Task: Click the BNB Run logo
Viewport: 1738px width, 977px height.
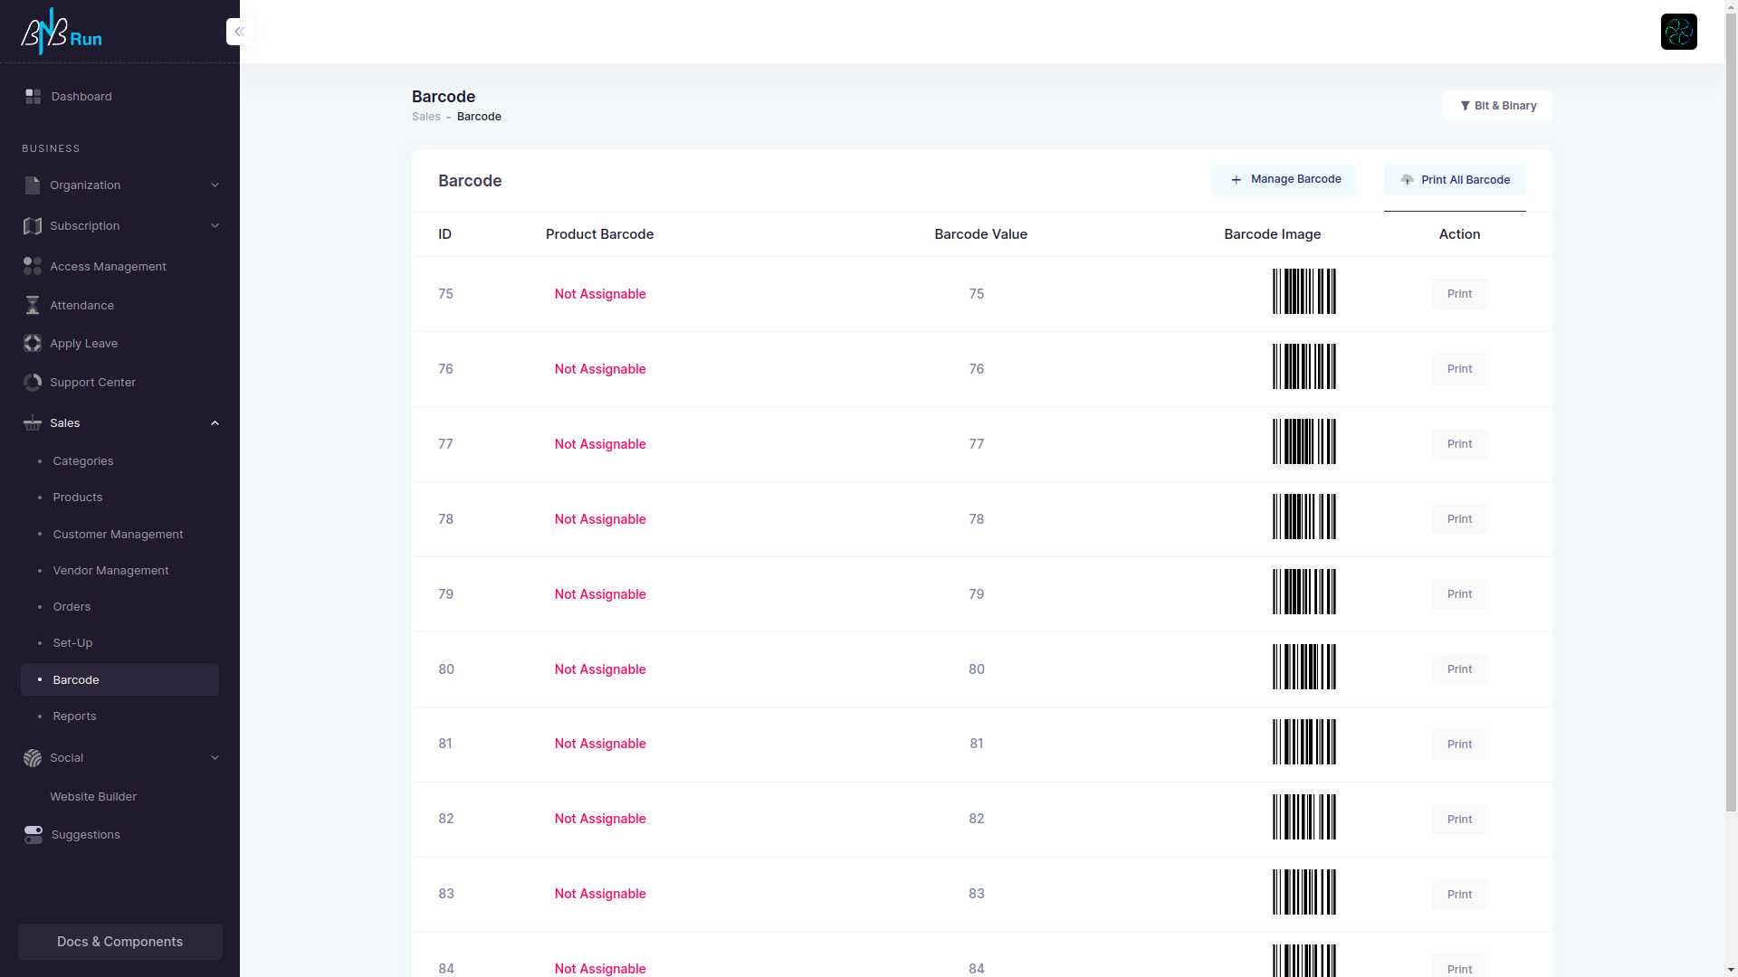Action: [62, 32]
